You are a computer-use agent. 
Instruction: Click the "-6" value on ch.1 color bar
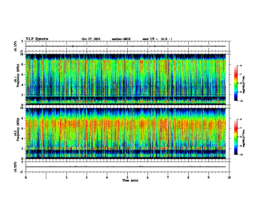click(241, 66)
